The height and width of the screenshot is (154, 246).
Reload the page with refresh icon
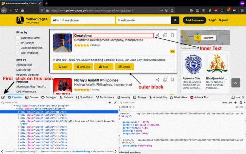point(16,10)
